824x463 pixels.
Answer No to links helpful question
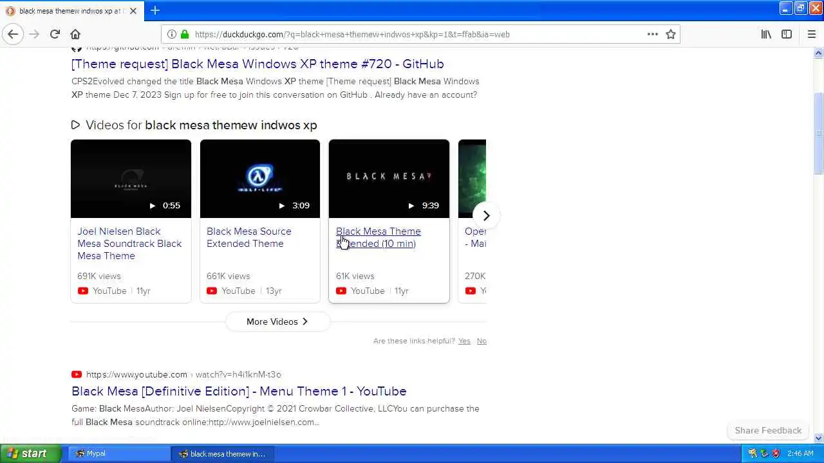[482, 341]
